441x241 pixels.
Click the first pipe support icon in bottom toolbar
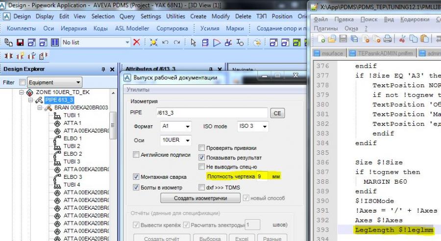pyautogui.click(x=8, y=56)
